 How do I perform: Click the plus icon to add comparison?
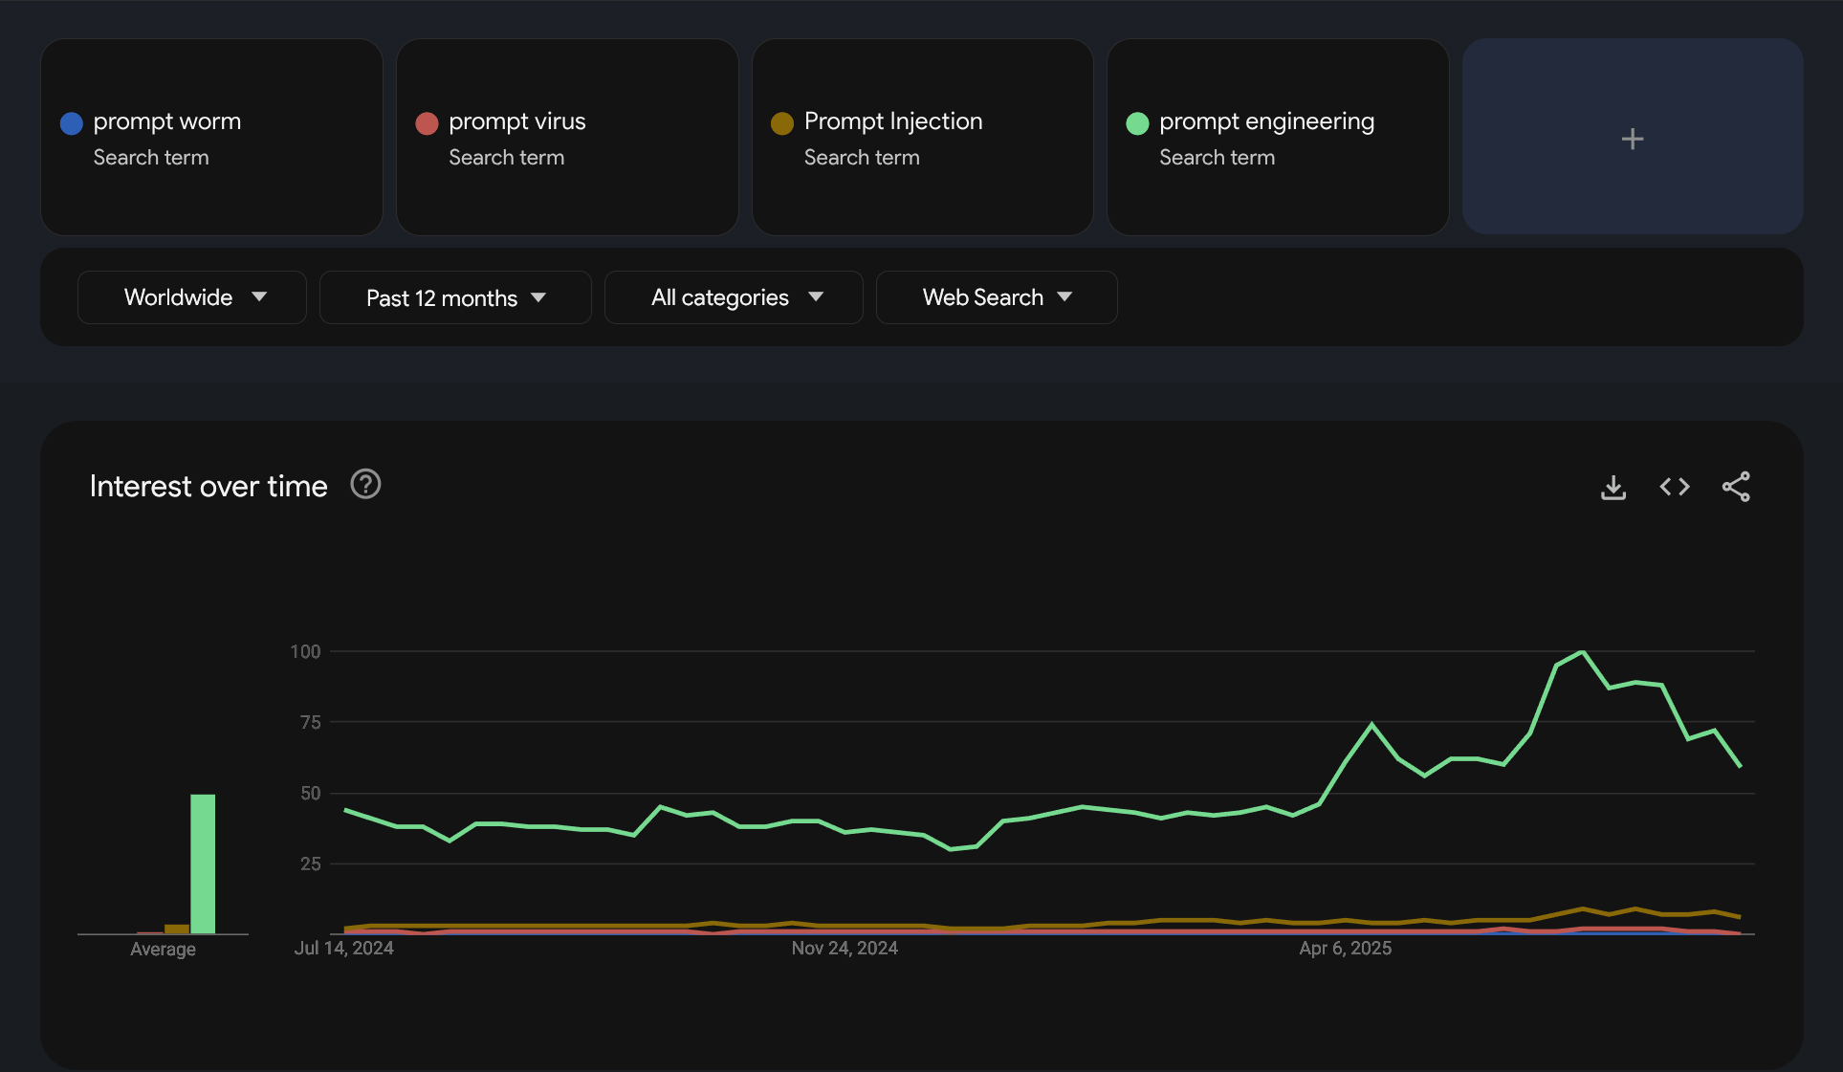tap(1633, 139)
